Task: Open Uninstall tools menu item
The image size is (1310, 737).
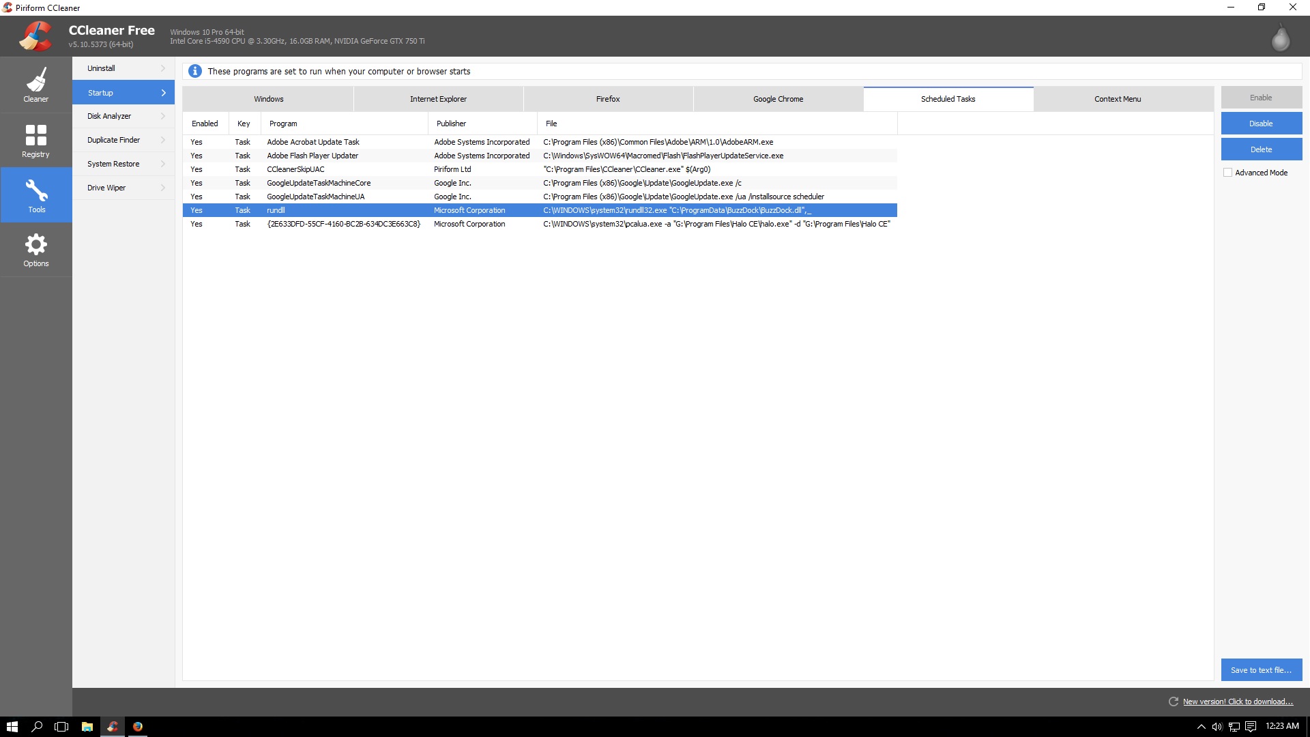Action: (123, 68)
